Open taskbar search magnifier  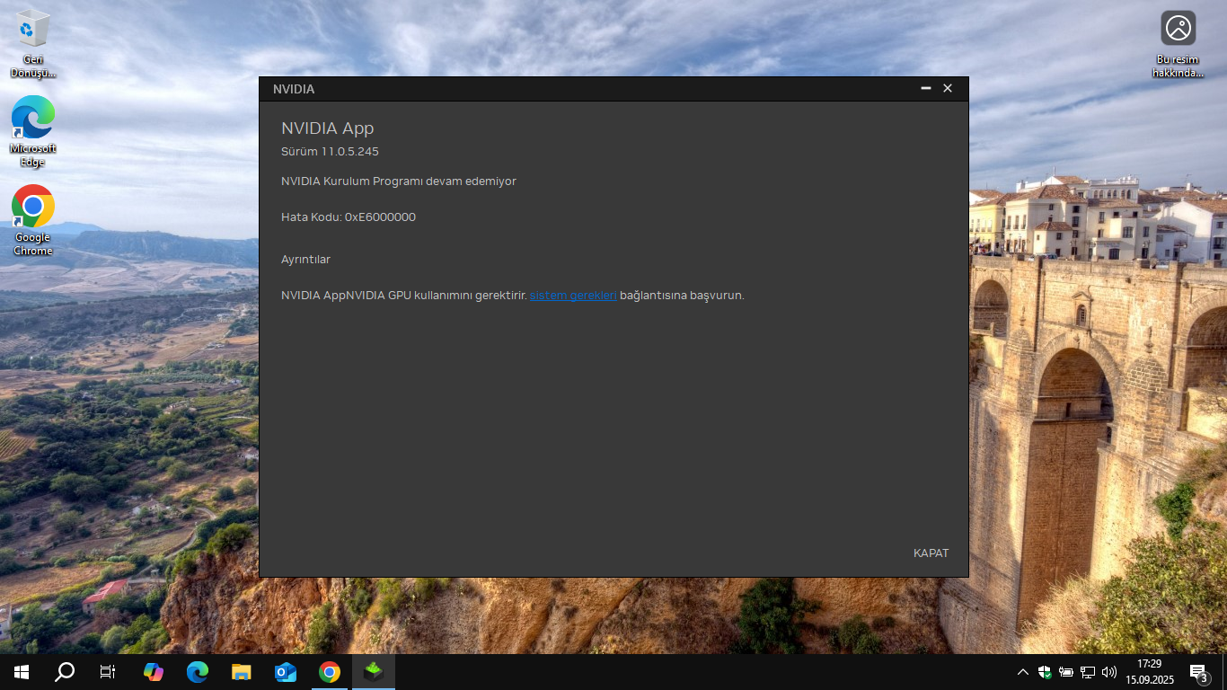point(65,672)
